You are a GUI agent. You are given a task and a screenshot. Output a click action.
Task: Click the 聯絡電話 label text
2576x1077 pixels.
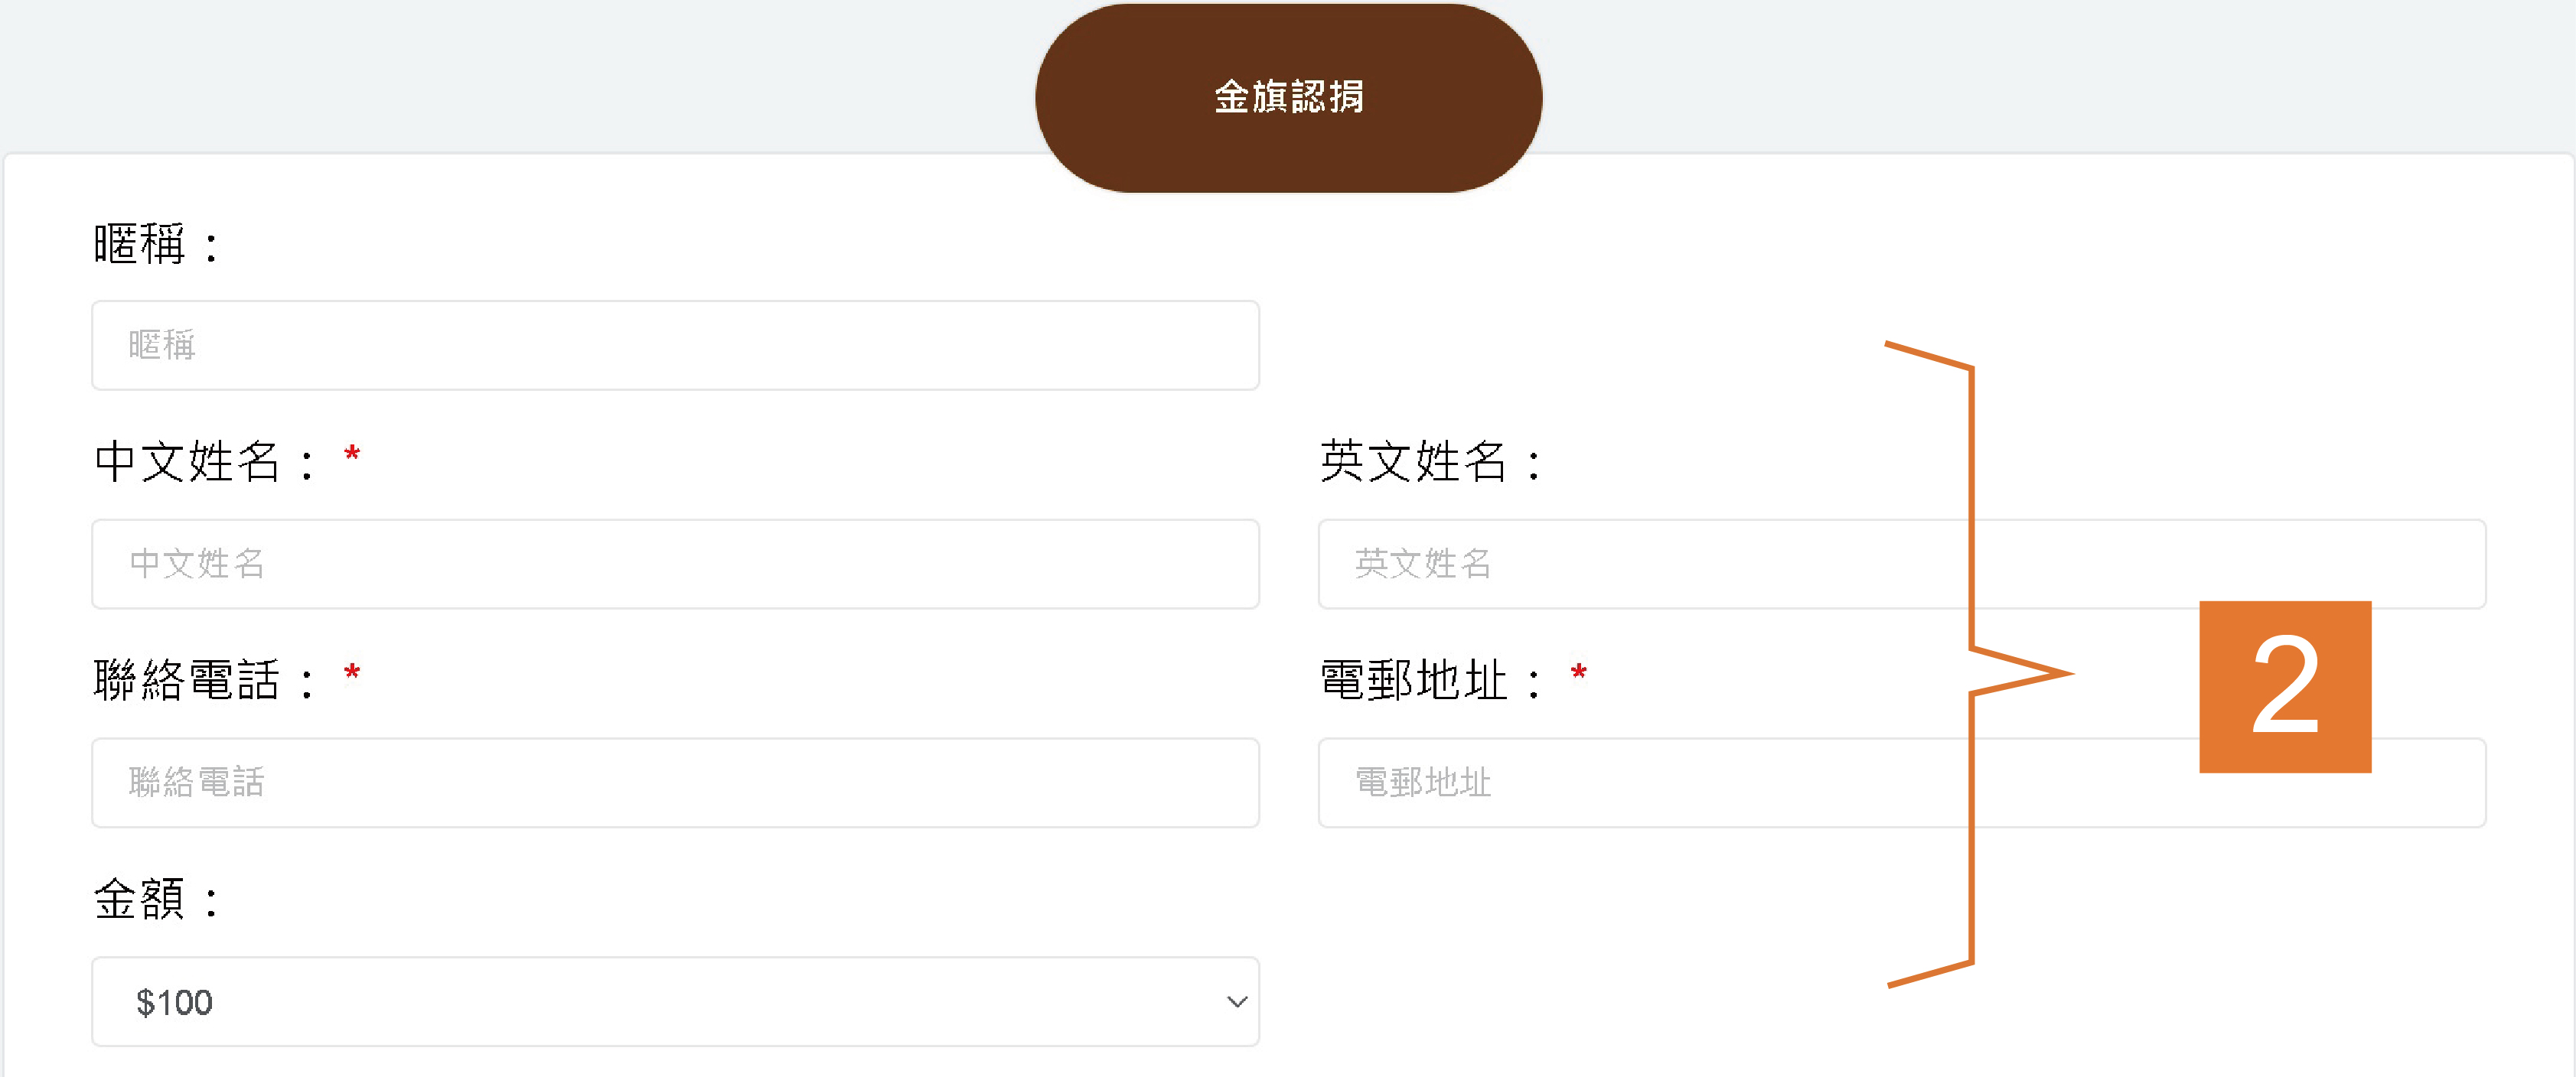click(187, 680)
